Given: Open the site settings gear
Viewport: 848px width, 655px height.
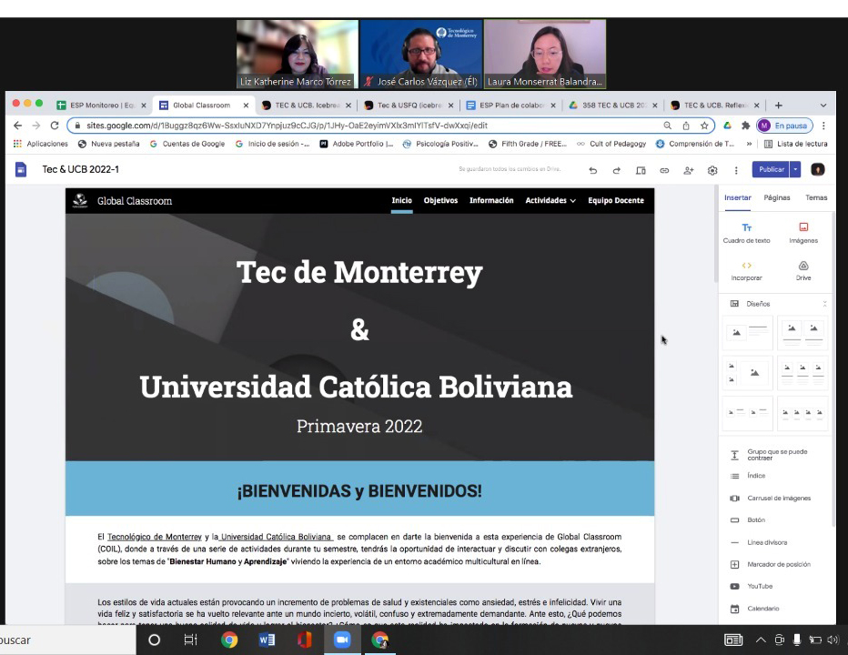Looking at the screenshot, I should [x=712, y=170].
